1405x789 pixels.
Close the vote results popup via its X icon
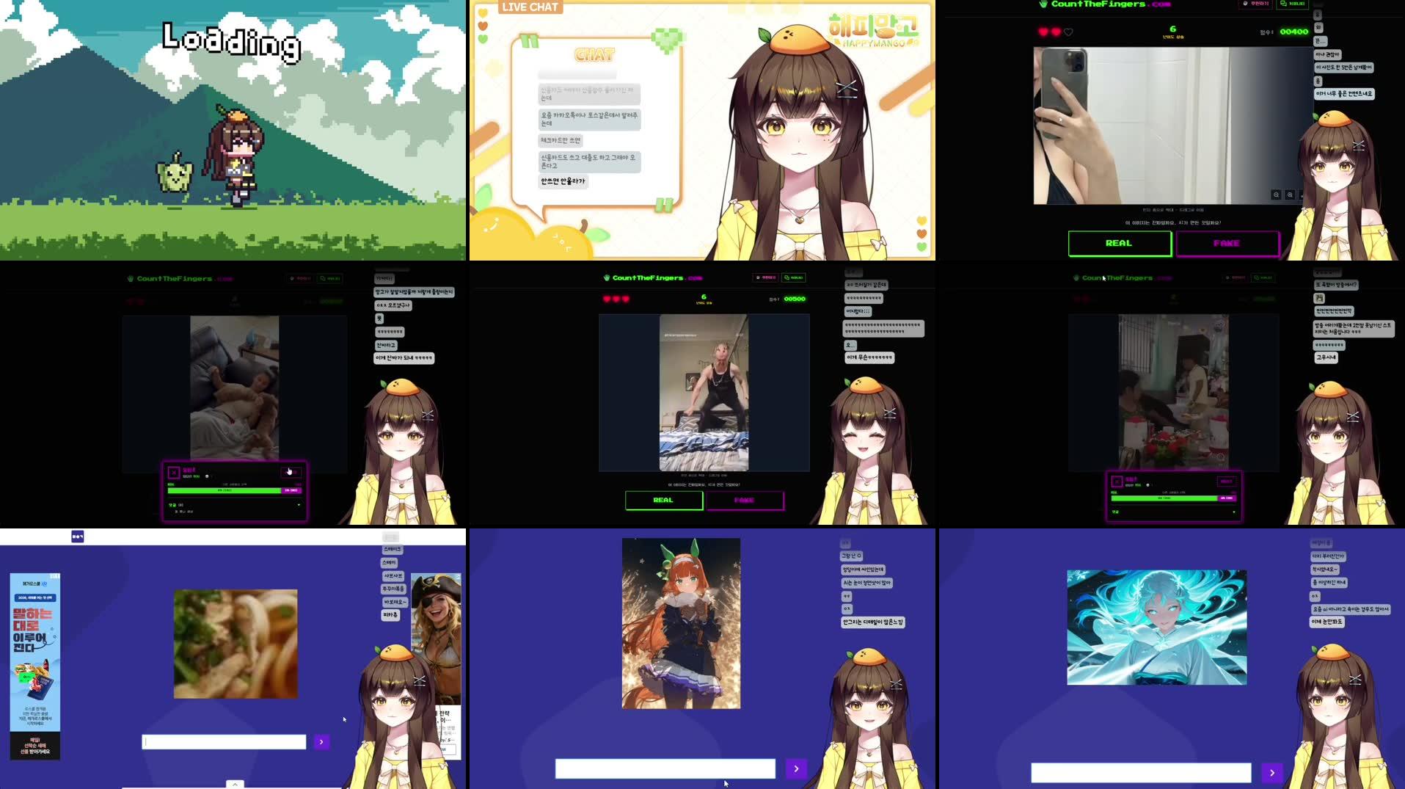(174, 472)
